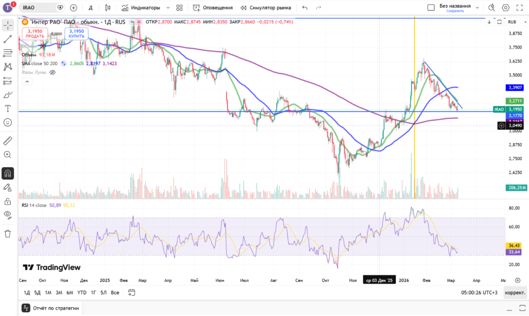Open indicator templates grid
529x316 pixels.
pyautogui.click(x=179, y=7)
